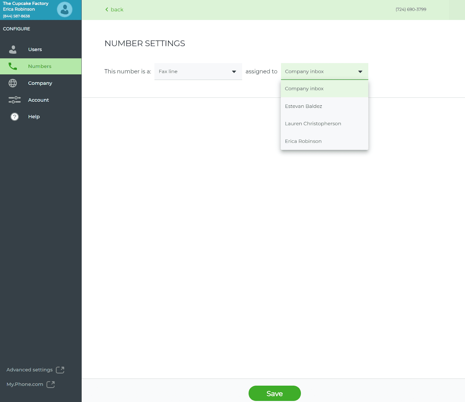
Task: Expand the Fax line number type dropdown
Action: point(198,72)
